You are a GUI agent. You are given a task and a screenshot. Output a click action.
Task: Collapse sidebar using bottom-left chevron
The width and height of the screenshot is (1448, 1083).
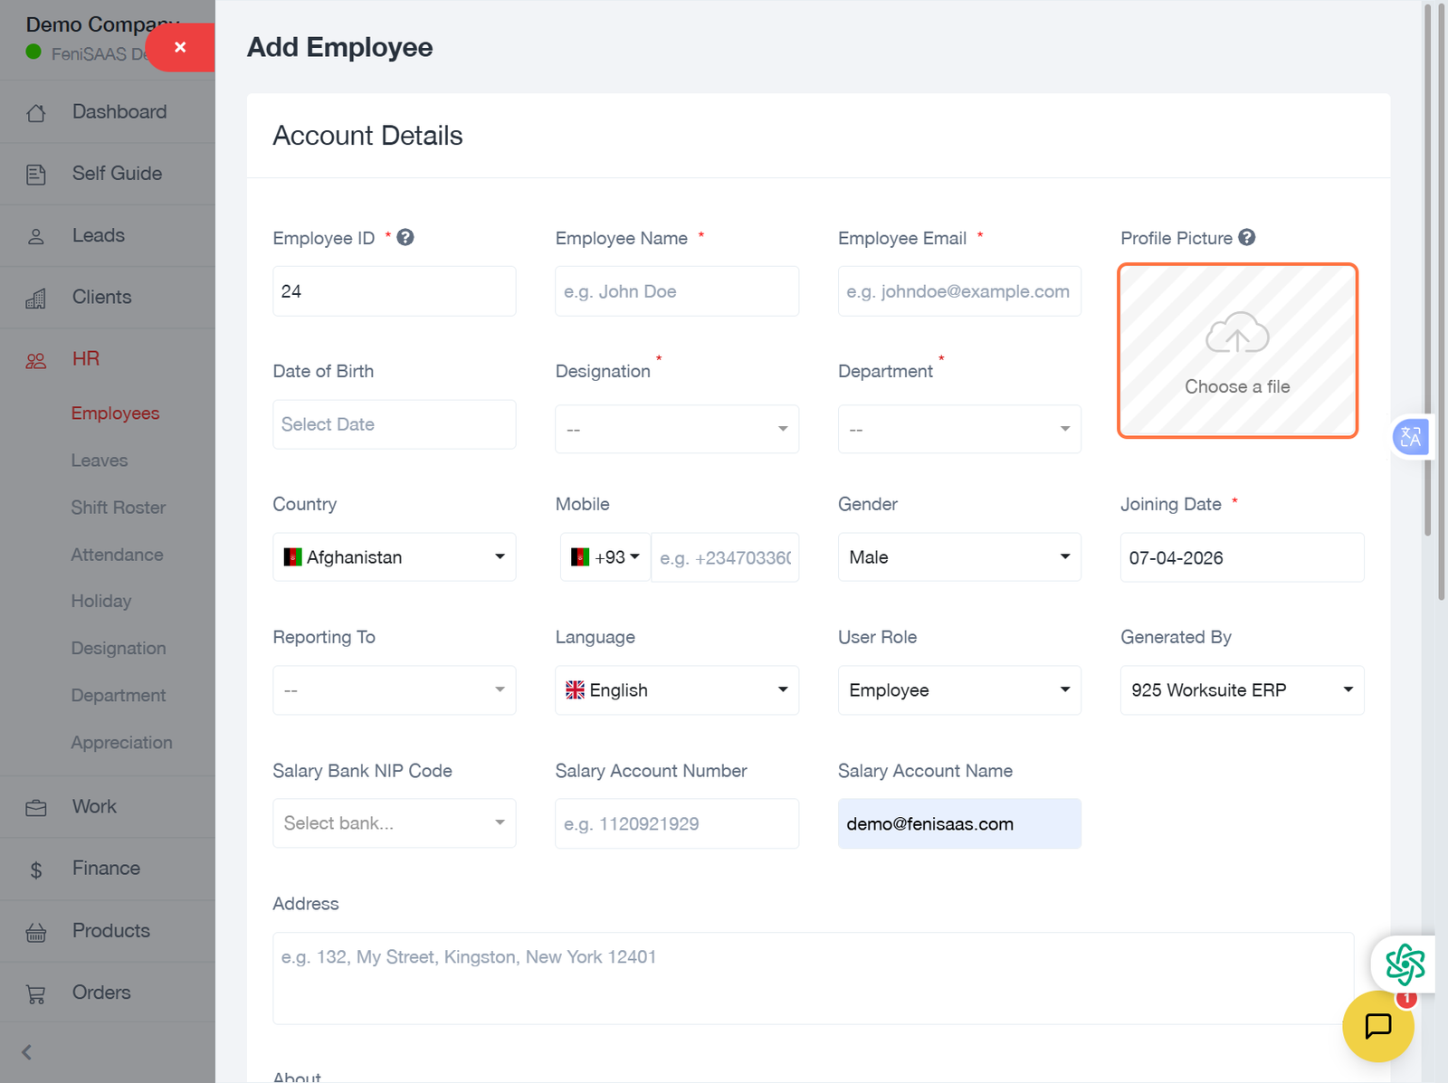pos(27,1052)
